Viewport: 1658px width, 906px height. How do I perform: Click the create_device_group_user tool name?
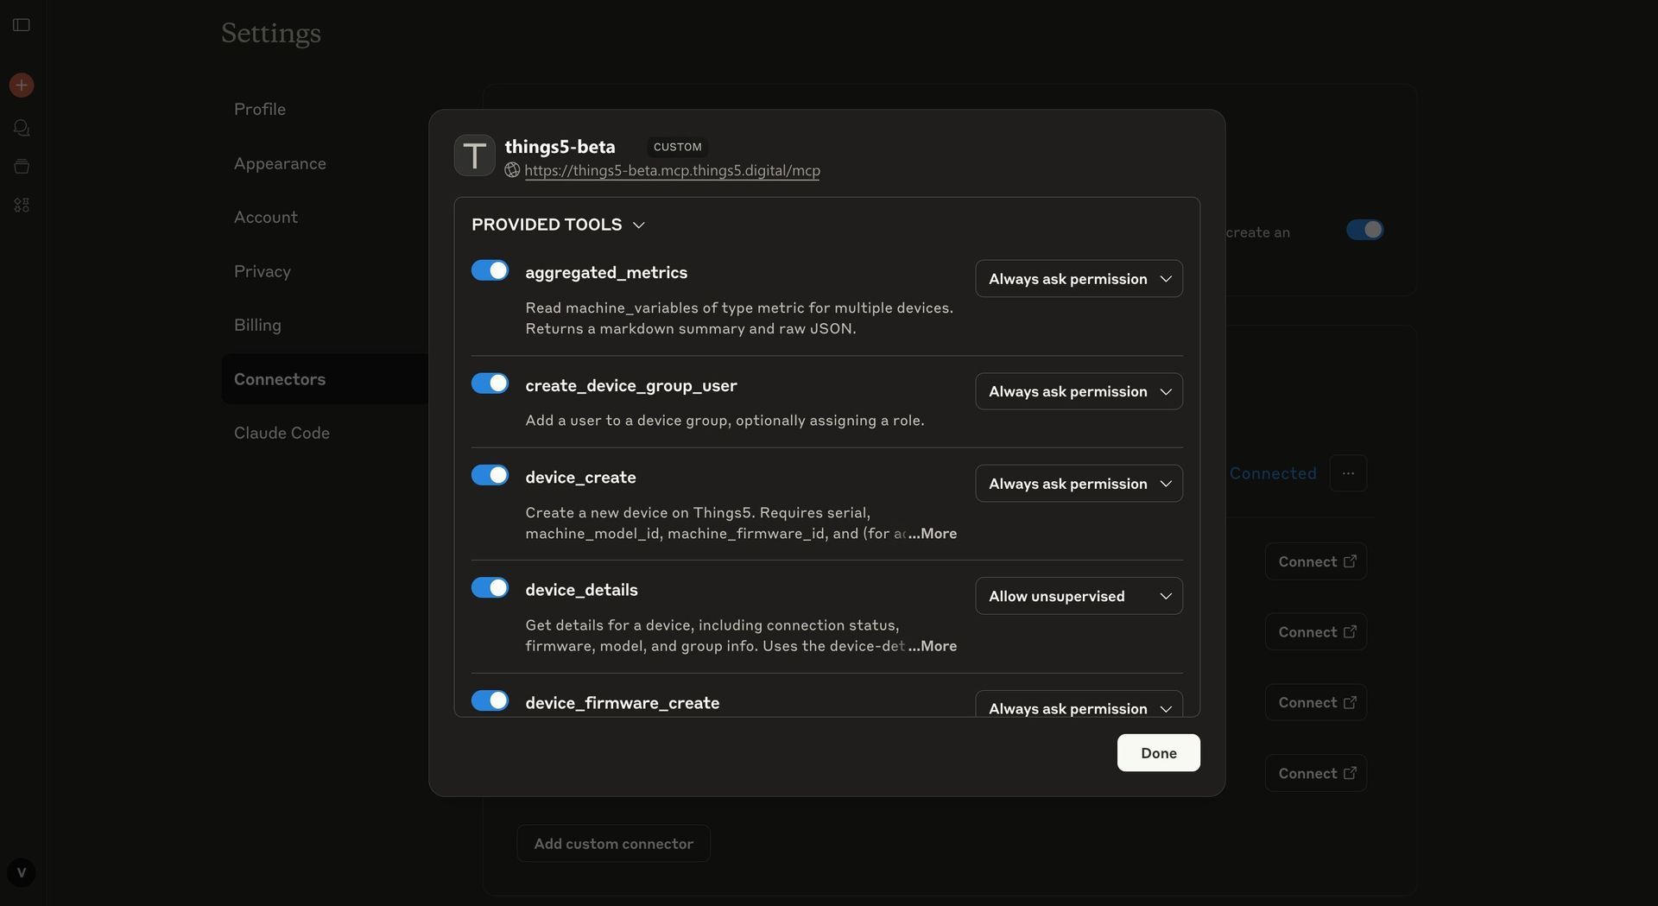(631, 386)
